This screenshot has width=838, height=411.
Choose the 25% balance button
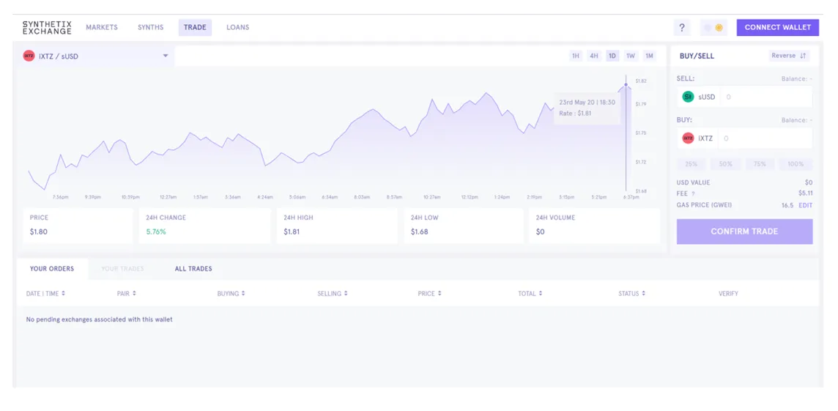point(691,164)
